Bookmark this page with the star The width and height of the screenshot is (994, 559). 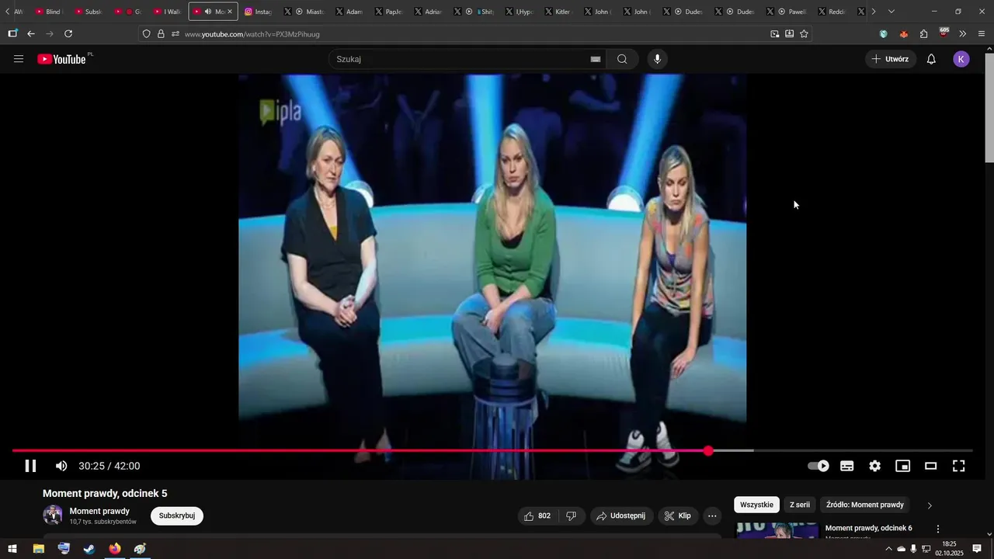[804, 33]
